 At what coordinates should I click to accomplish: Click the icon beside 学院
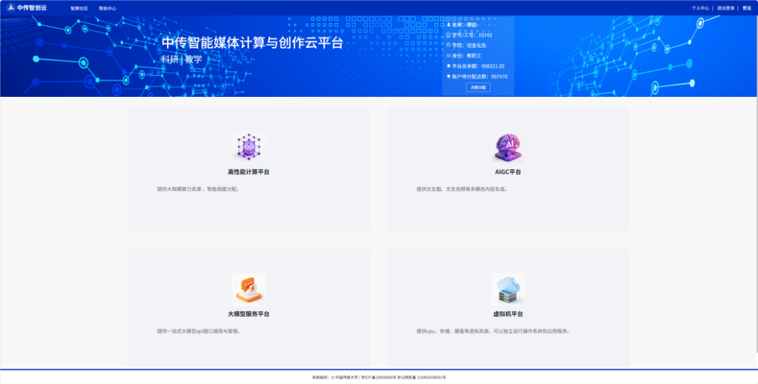(x=448, y=46)
